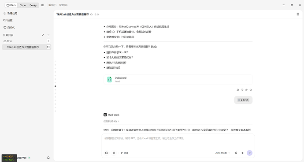Image resolution: width=304 pixels, height=162 pixels.
Task: Click the device icon at the sidebar bottom
Action: click(48, 158)
